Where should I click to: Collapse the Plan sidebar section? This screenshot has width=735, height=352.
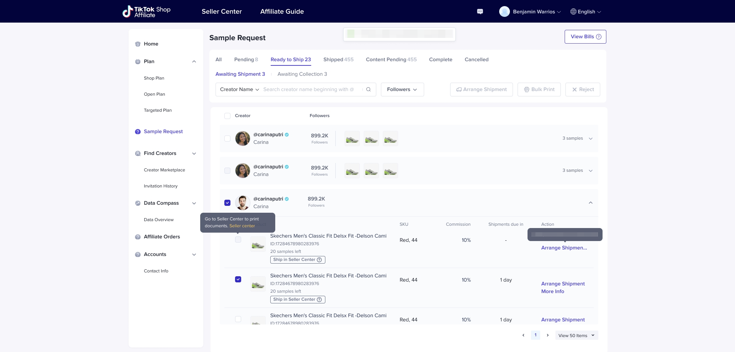(194, 62)
